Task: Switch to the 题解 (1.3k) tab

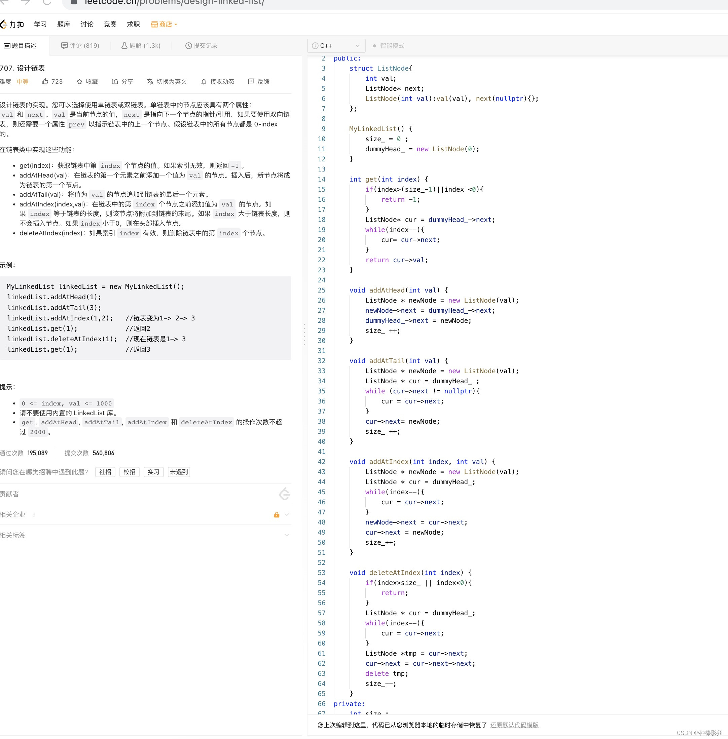Action: (x=141, y=45)
